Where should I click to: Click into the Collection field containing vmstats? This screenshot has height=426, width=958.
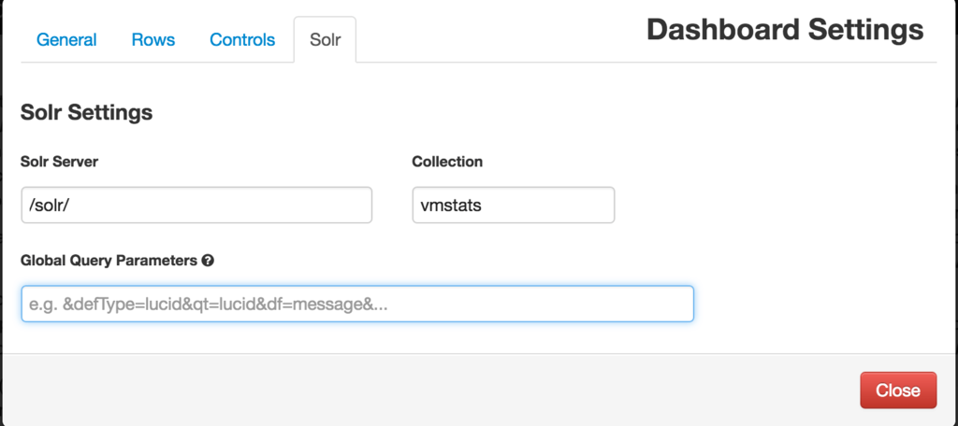point(514,206)
